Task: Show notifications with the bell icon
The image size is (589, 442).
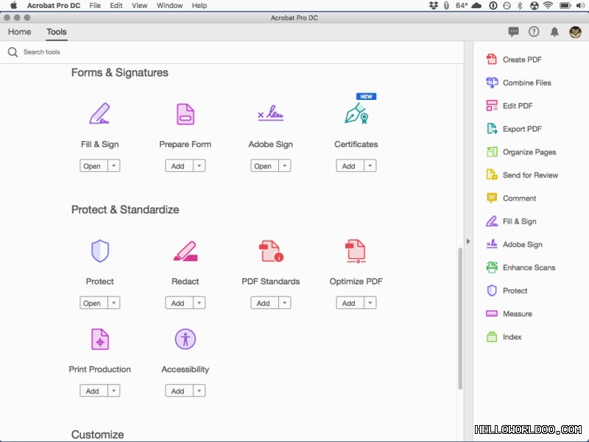Action: 554,32
